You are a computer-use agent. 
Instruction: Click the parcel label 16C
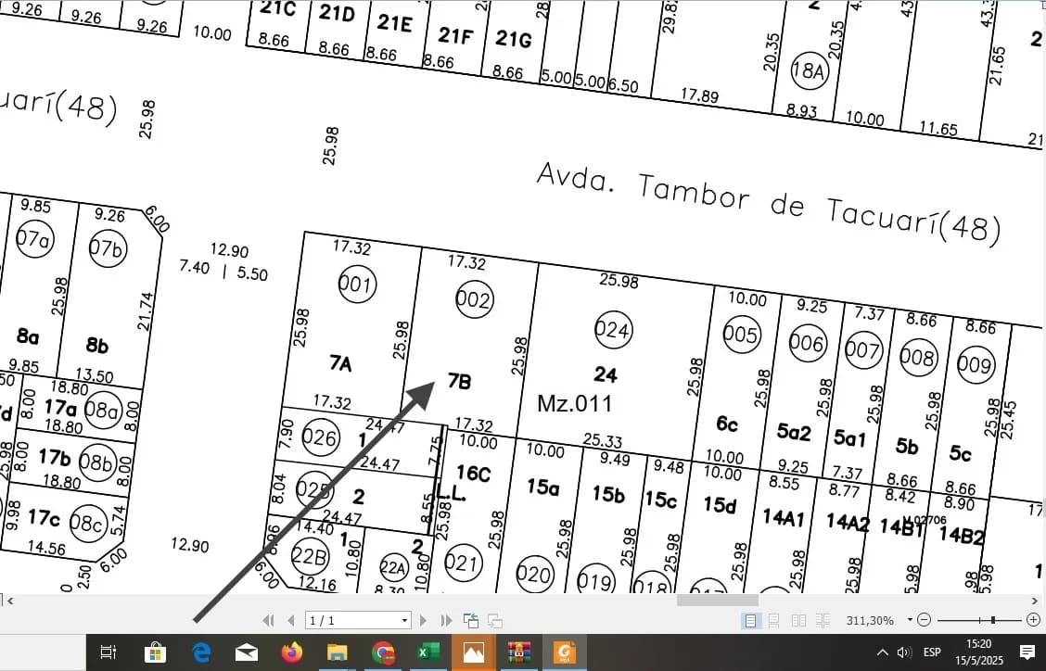(x=474, y=474)
